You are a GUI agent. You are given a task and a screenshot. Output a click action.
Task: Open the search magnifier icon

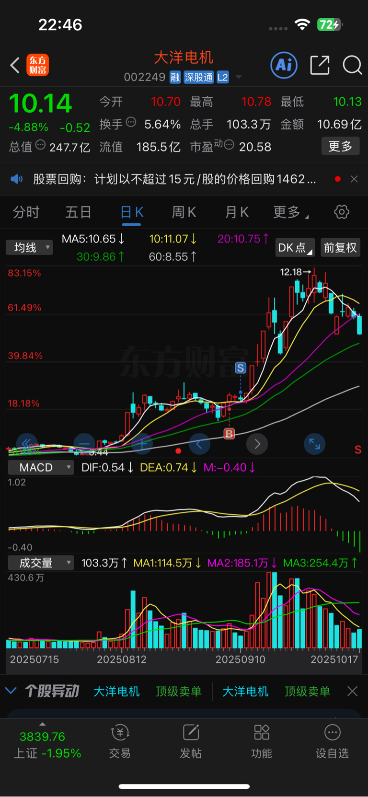352,65
